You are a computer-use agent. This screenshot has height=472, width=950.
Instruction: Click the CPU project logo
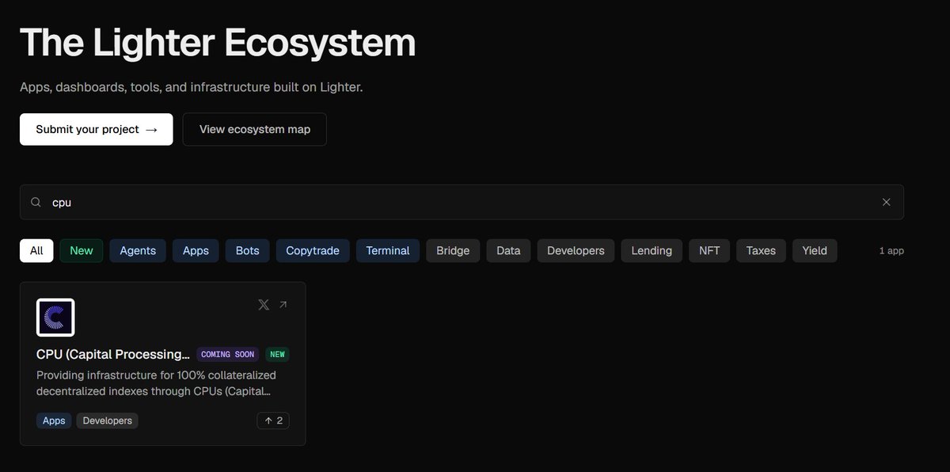(55, 318)
